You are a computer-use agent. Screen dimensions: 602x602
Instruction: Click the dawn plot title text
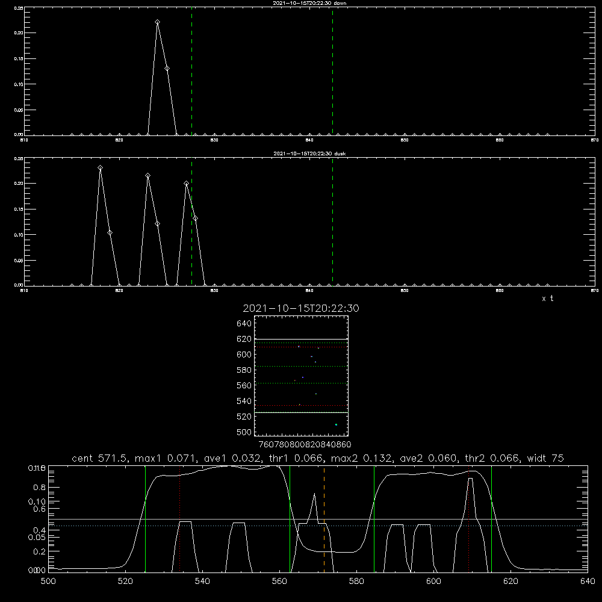[x=310, y=3]
